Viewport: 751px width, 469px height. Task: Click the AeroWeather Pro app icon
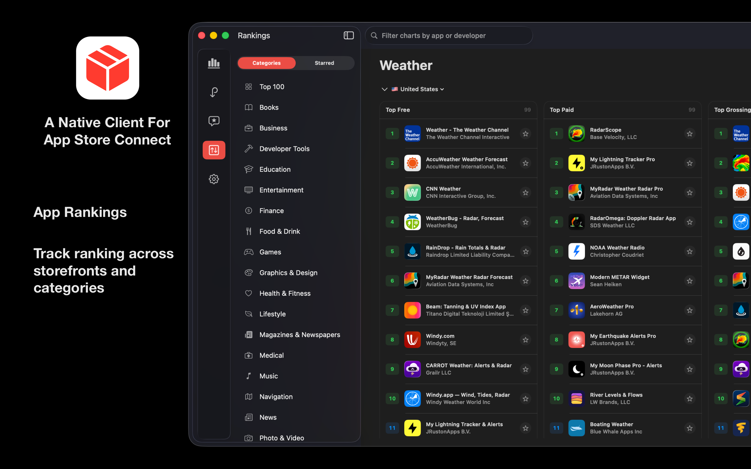576,310
